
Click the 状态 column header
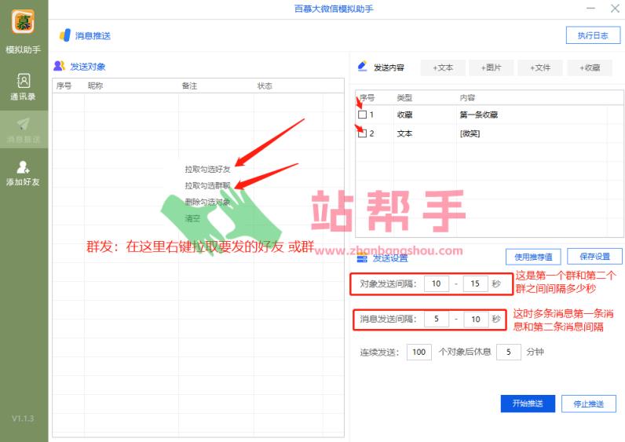coord(265,86)
